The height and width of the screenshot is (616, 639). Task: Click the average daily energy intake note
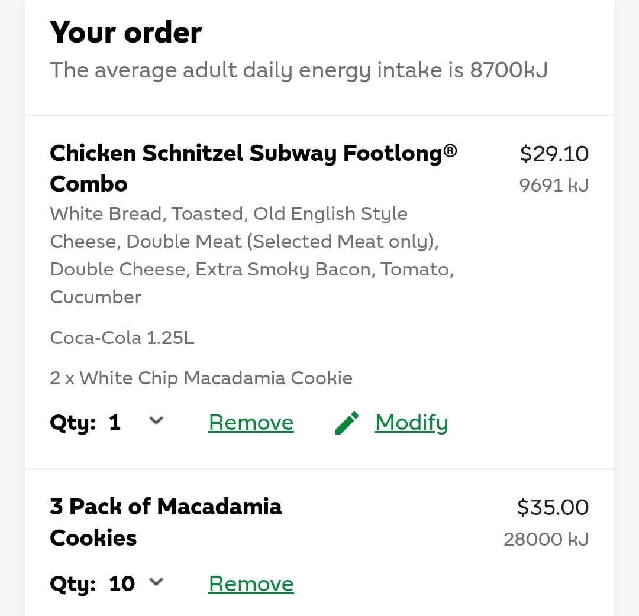[x=299, y=70]
